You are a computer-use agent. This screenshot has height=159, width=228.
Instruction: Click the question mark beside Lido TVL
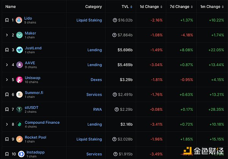coord(115,20)
